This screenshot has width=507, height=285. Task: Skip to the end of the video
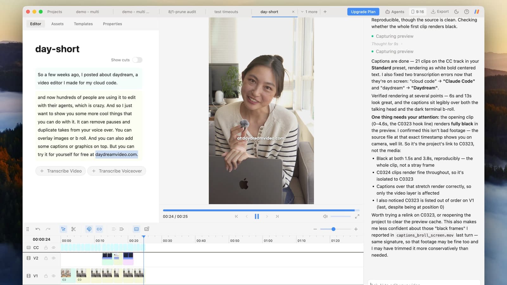tap(277, 216)
